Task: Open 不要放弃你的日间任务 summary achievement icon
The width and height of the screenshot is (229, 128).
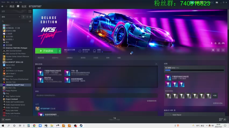Action: click(40, 73)
